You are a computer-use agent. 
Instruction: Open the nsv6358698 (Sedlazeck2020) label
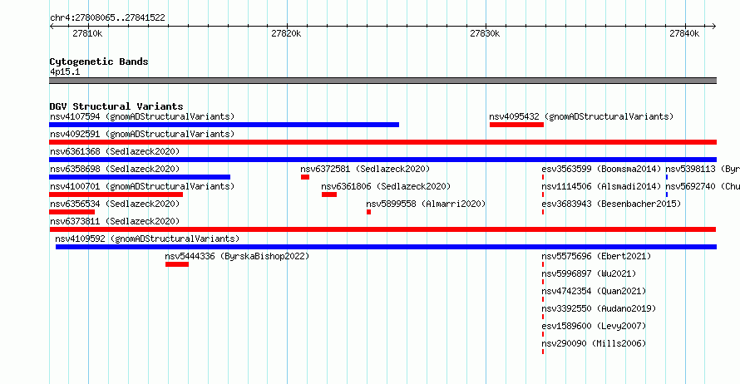(115, 169)
